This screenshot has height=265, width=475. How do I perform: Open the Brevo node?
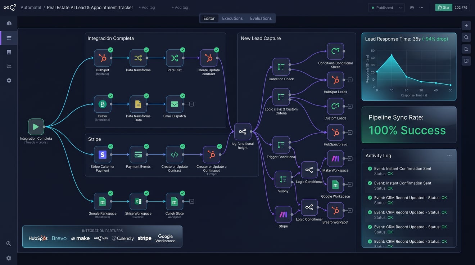[x=103, y=104]
